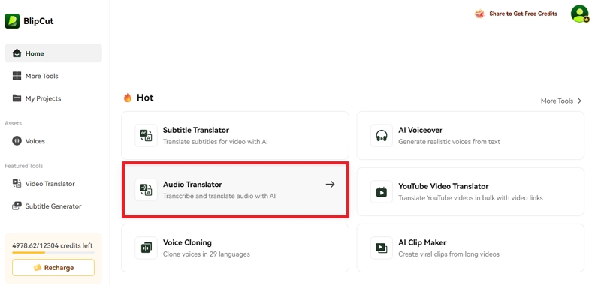The image size is (592, 286).
Task: Open the Subtitle Translator card
Action: 235,135
